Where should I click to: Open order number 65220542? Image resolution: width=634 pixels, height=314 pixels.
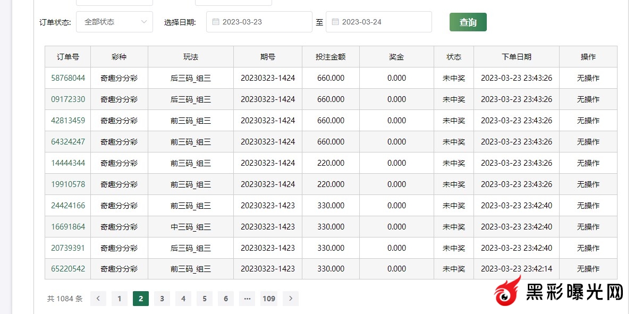pos(68,269)
